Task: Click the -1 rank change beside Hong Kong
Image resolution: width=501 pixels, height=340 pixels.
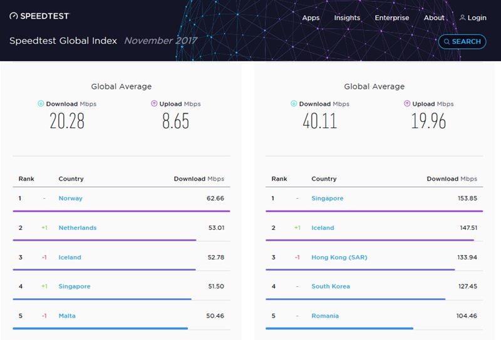Action: [x=297, y=257]
